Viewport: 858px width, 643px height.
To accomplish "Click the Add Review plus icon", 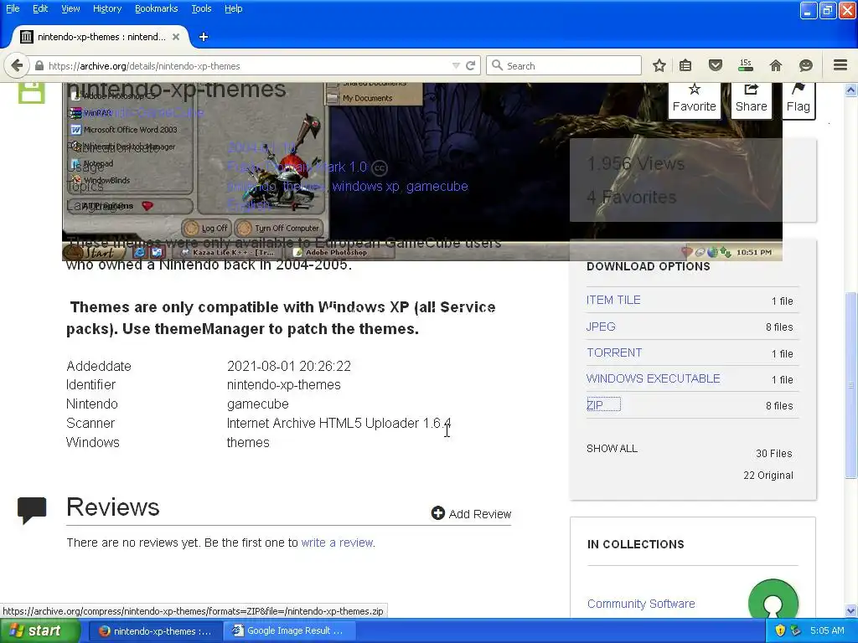I will tap(437, 513).
